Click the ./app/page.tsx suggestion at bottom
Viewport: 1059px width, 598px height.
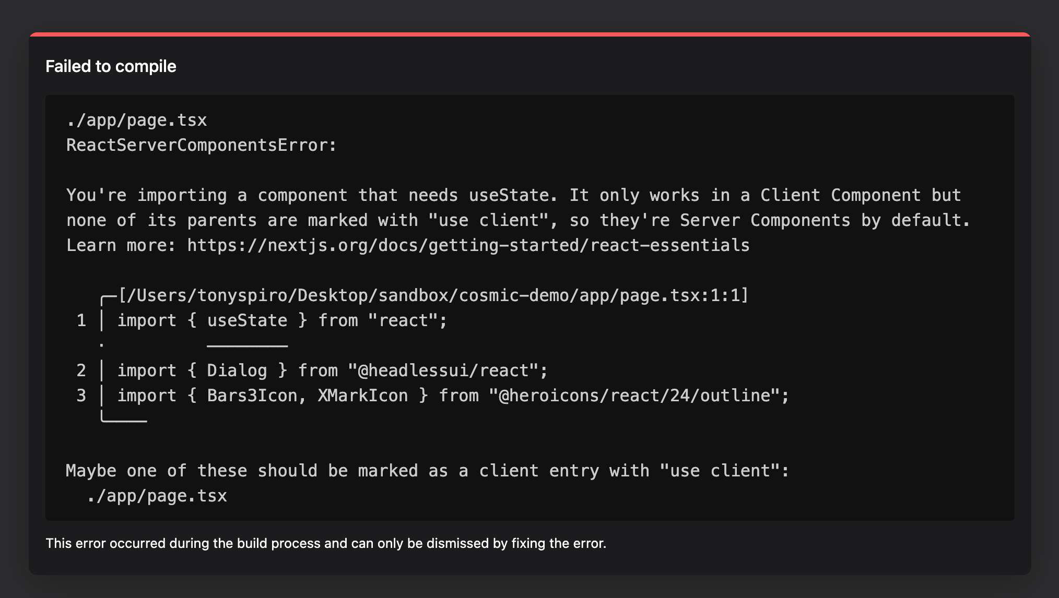tap(157, 496)
